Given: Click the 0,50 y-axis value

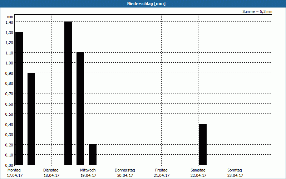Looking at the screenshot, I should click(x=9, y=114).
